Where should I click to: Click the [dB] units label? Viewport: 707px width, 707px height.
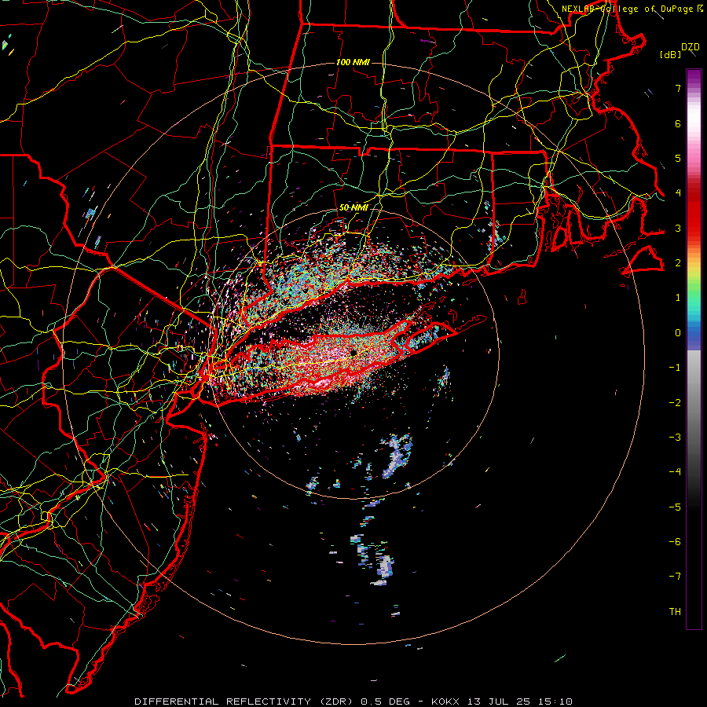(x=670, y=54)
